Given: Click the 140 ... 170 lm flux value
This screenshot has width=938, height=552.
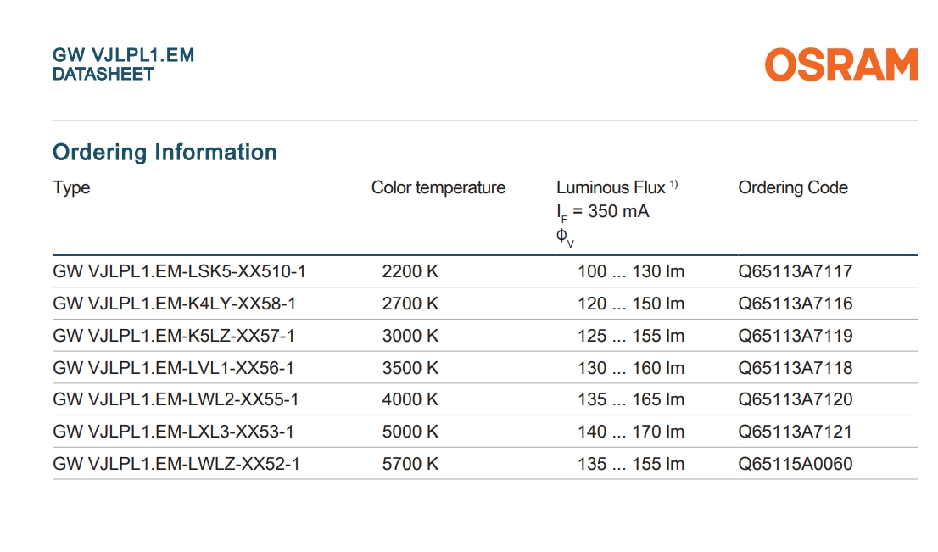Looking at the screenshot, I should (x=631, y=432).
